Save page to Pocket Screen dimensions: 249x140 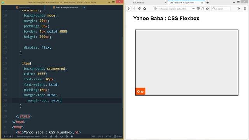pyautogui.click(x=198, y=9)
